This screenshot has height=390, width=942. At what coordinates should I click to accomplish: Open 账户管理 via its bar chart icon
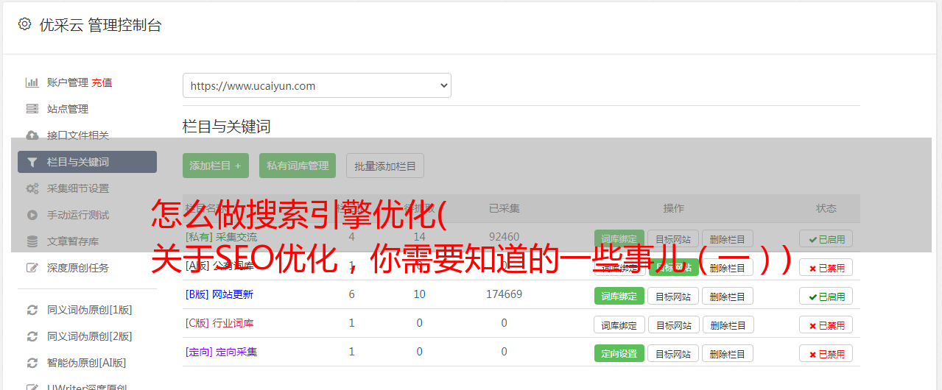[x=32, y=82]
